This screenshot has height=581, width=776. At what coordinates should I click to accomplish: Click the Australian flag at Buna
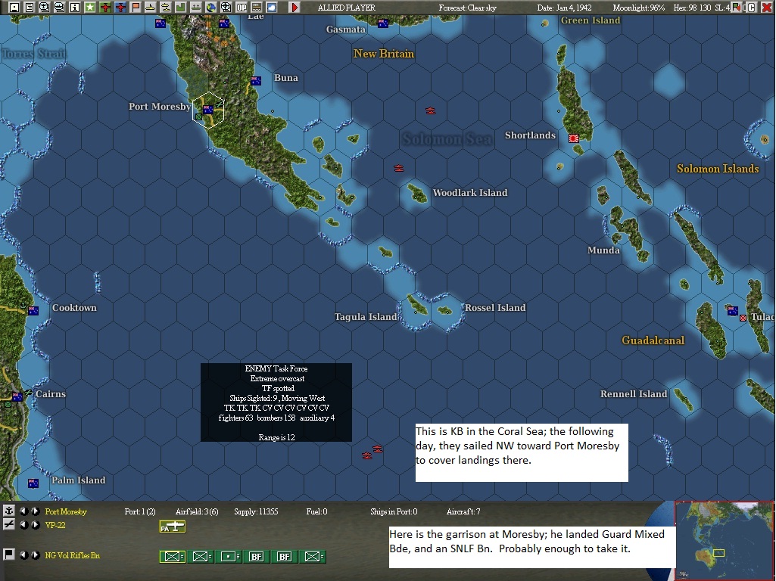coord(256,81)
